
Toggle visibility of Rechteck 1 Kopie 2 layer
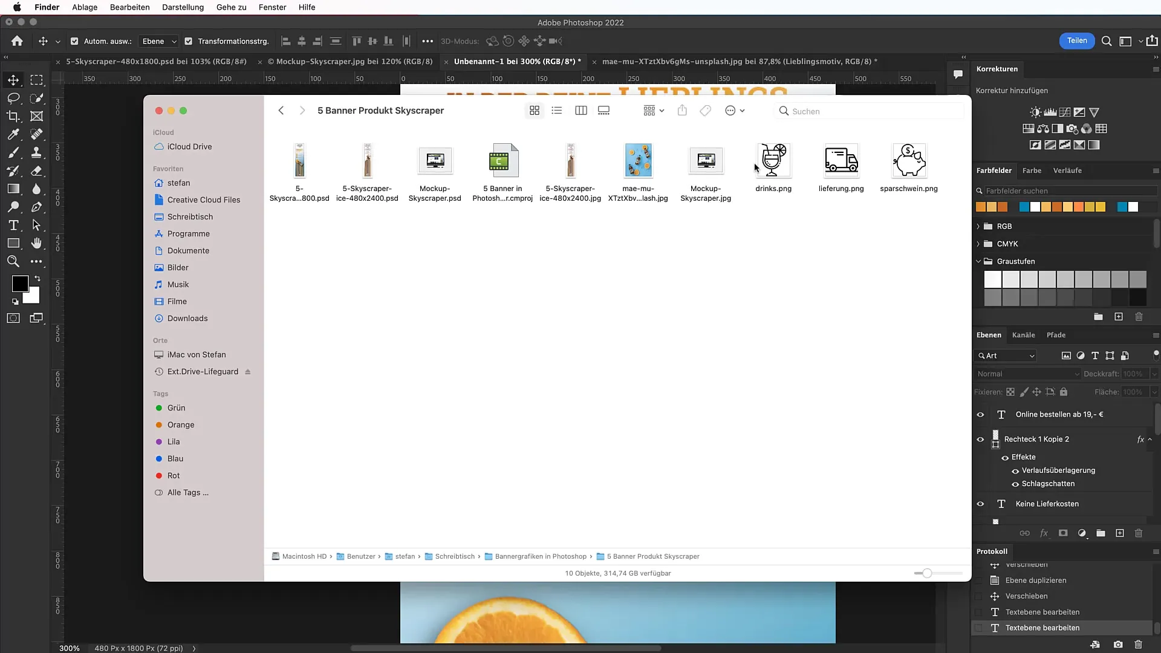(981, 438)
